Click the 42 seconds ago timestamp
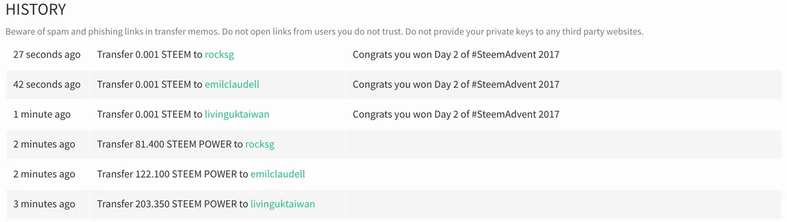 (x=47, y=84)
